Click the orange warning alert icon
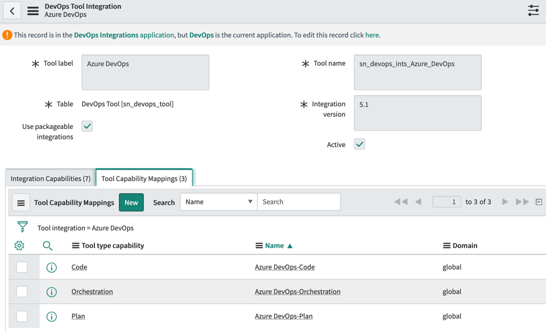This screenshot has width=546, height=332. [x=7, y=35]
